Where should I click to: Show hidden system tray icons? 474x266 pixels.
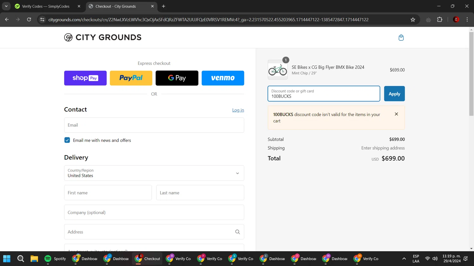tap(404, 259)
